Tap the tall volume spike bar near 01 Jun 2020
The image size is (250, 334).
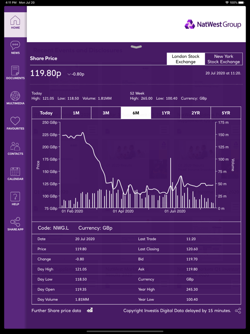tap(171, 183)
